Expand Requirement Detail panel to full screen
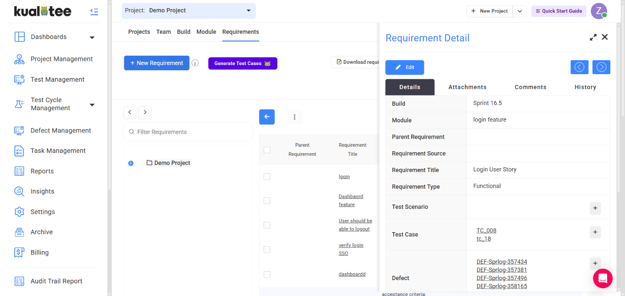Screen dimensions: 625x296 point(593,37)
